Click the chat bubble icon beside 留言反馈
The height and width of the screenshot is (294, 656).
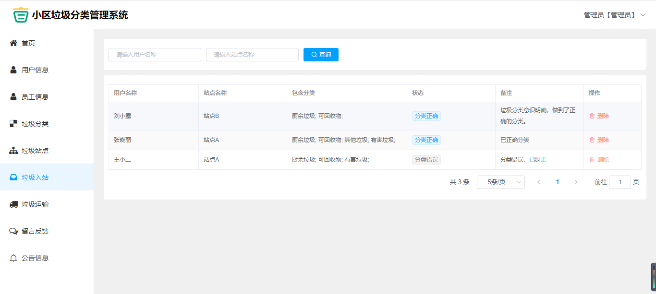pos(13,231)
